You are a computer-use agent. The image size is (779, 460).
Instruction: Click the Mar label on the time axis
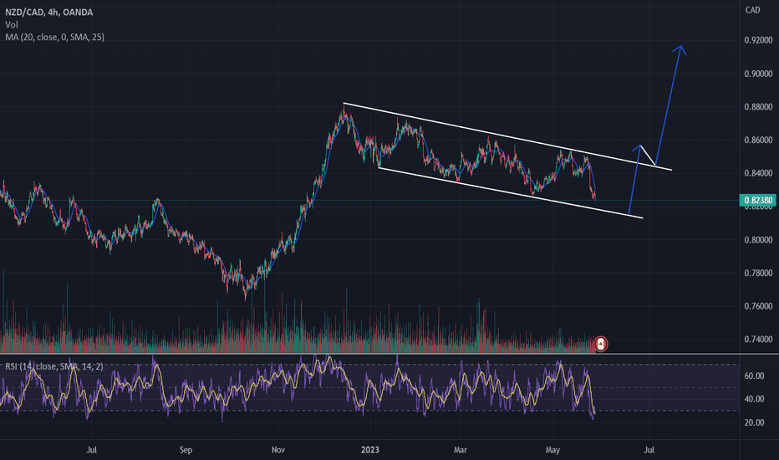(461, 450)
